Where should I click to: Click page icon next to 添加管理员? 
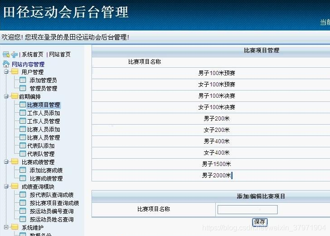23,80
